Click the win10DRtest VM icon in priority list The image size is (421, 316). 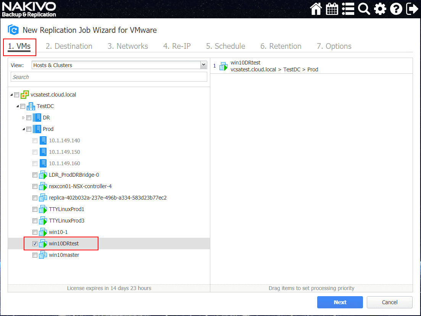pyautogui.click(x=223, y=66)
